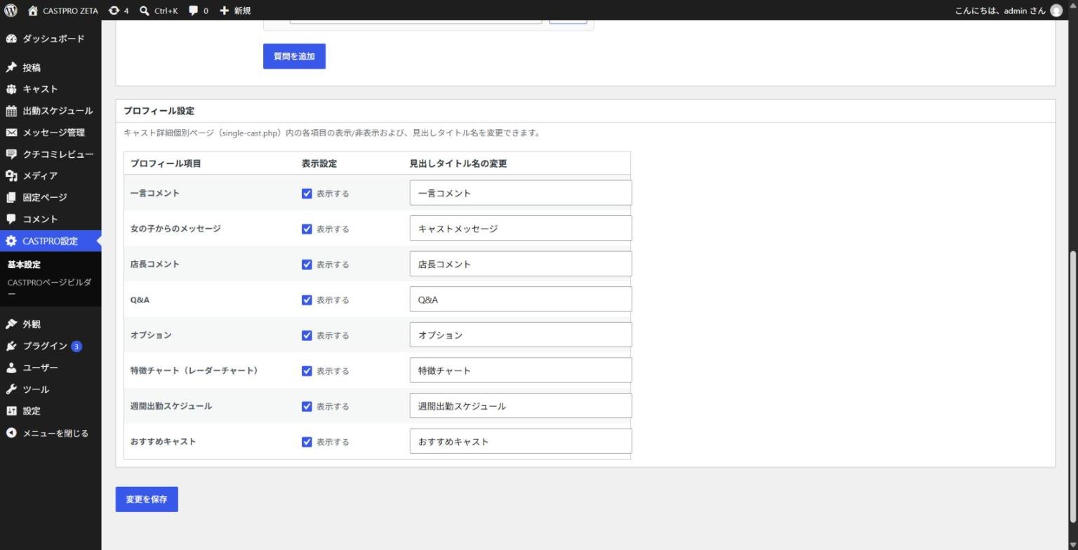Toggle 表示する checkbox for 週間出勤スケジュール
The height and width of the screenshot is (550, 1078).
(x=307, y=406)
